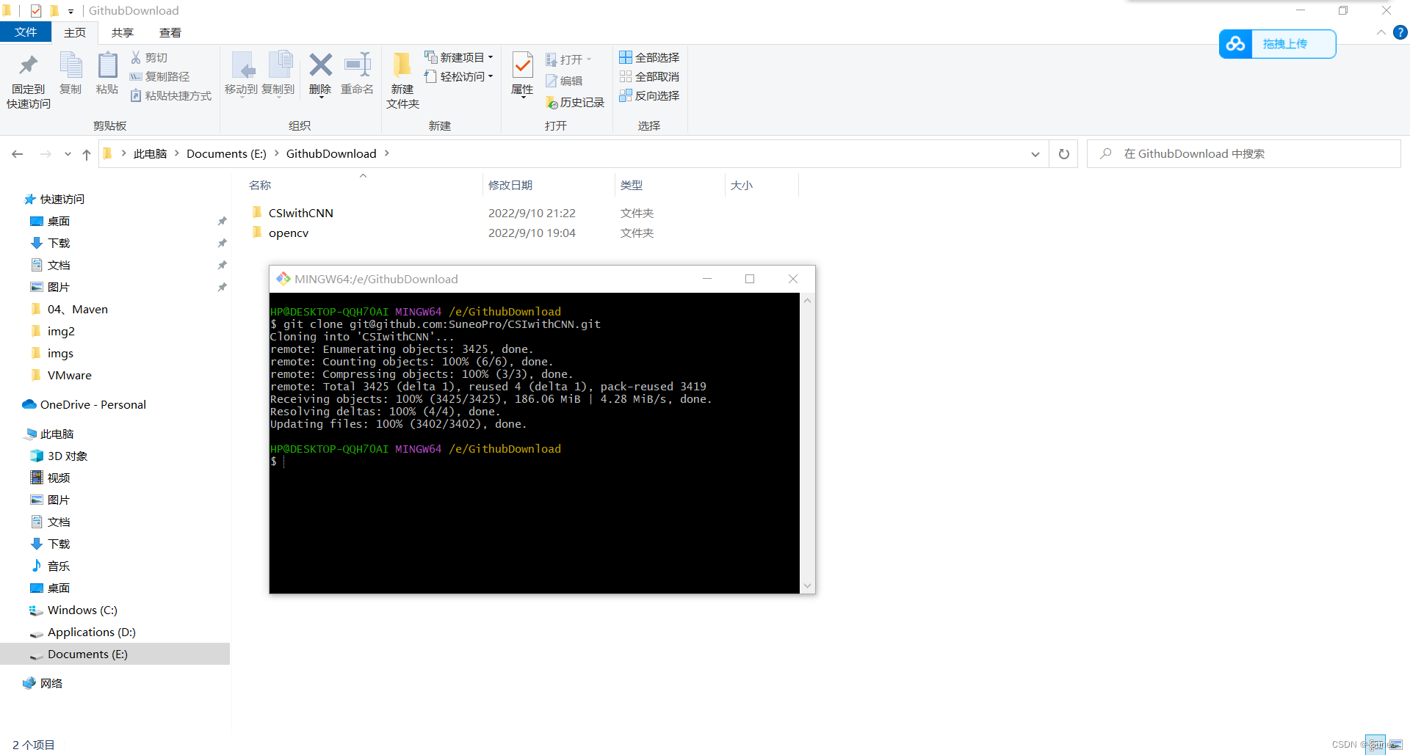Select Network (网络) in sidebar
This screenshot has height=755, width=1410.
(x=51, y=683)
